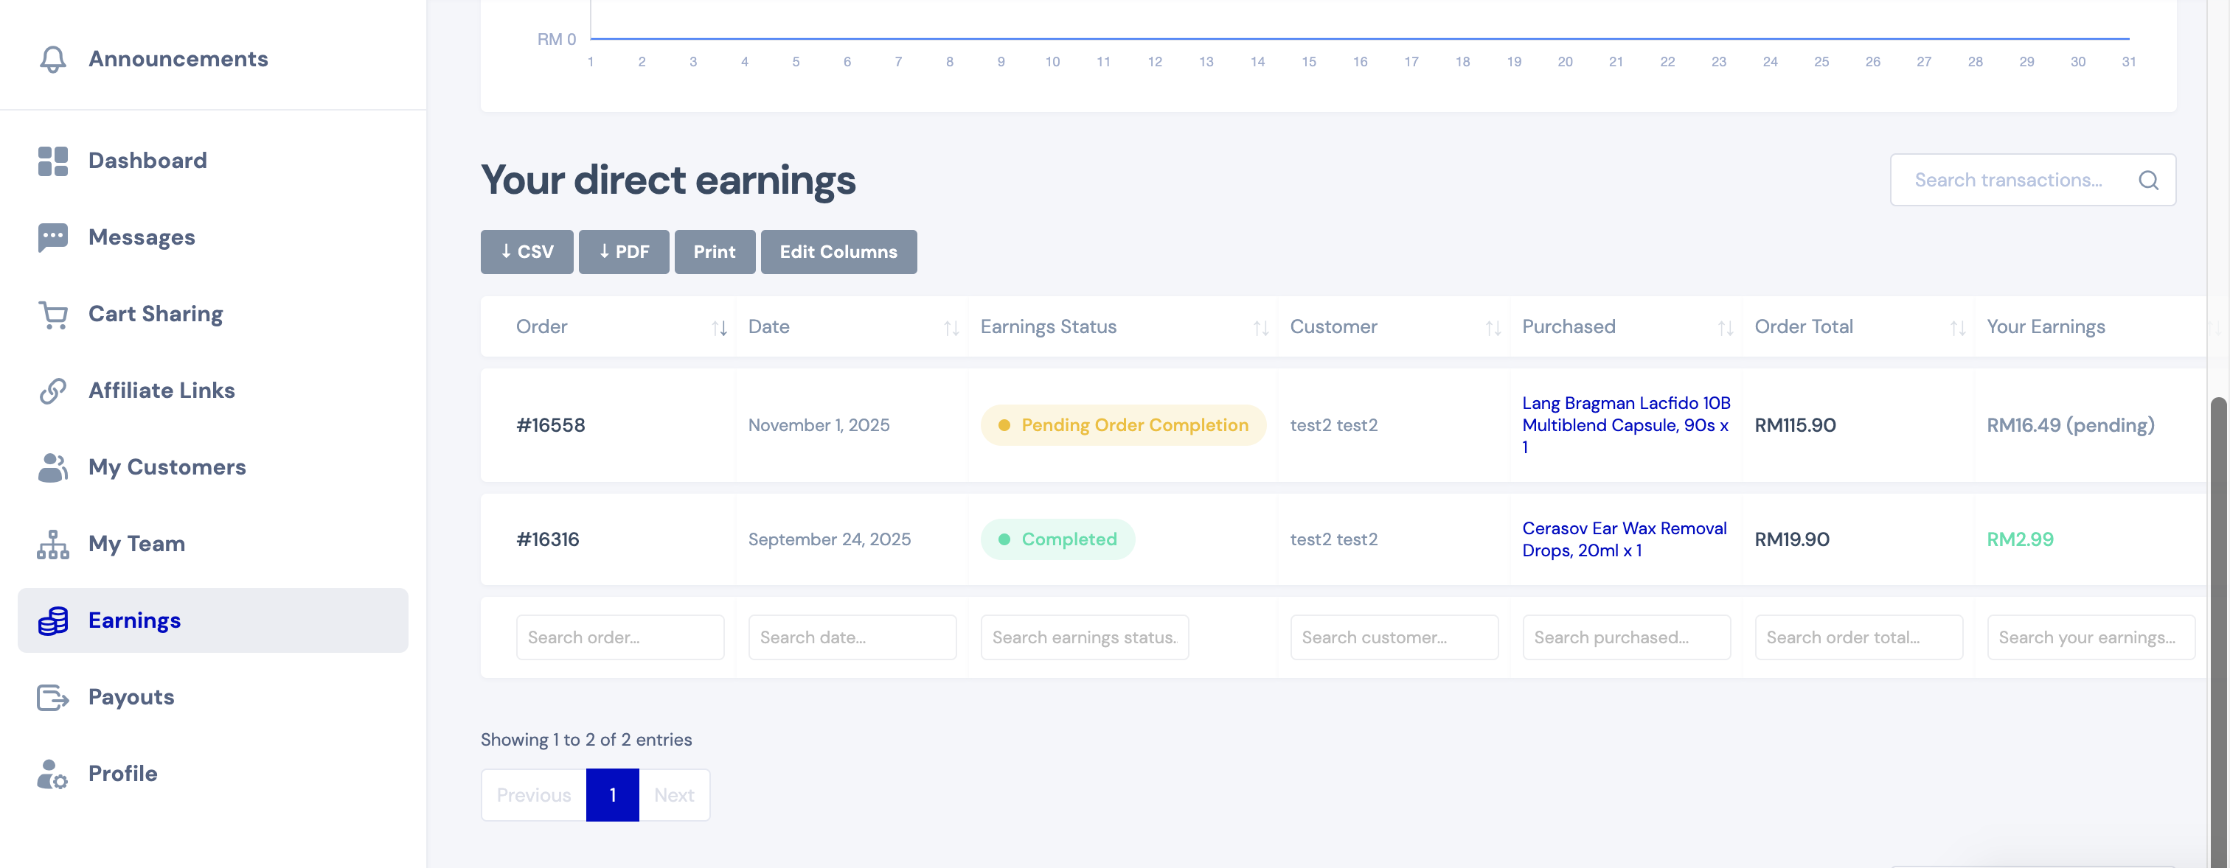Click the Affiliate Links chain icon
The image size is (2230, 868).
click(x=53, y=391)
